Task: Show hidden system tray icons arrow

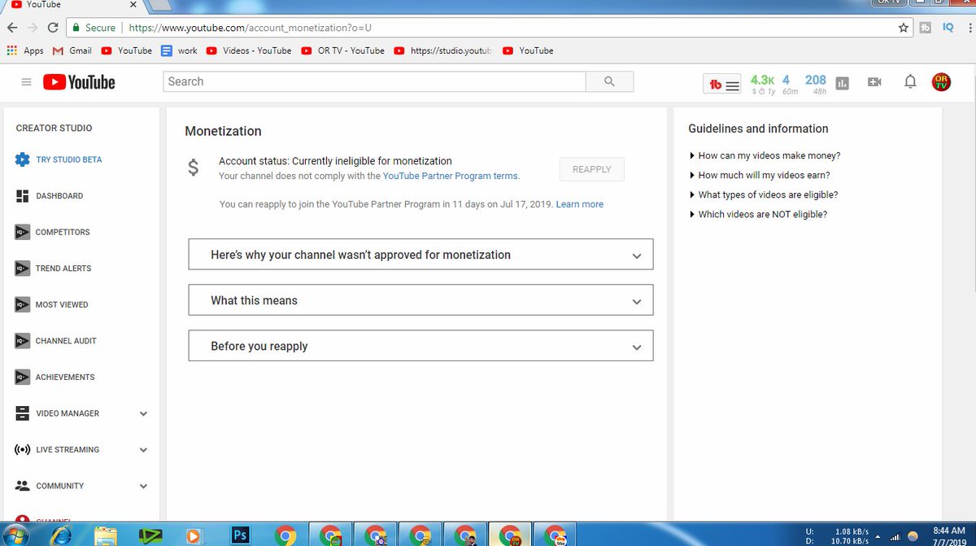Action: (878, 536)
